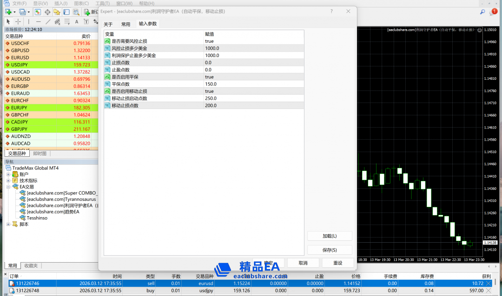Screen dimensions: 502x296
Task: Toggle the Navigator panel toolbar icon
Action: point(57,12)
